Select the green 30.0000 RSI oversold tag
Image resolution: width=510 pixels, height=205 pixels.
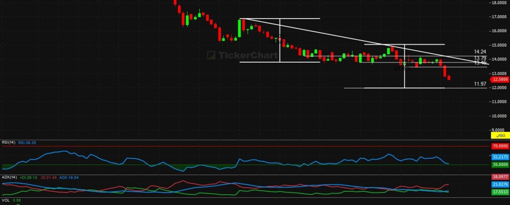tap(500, 164)
